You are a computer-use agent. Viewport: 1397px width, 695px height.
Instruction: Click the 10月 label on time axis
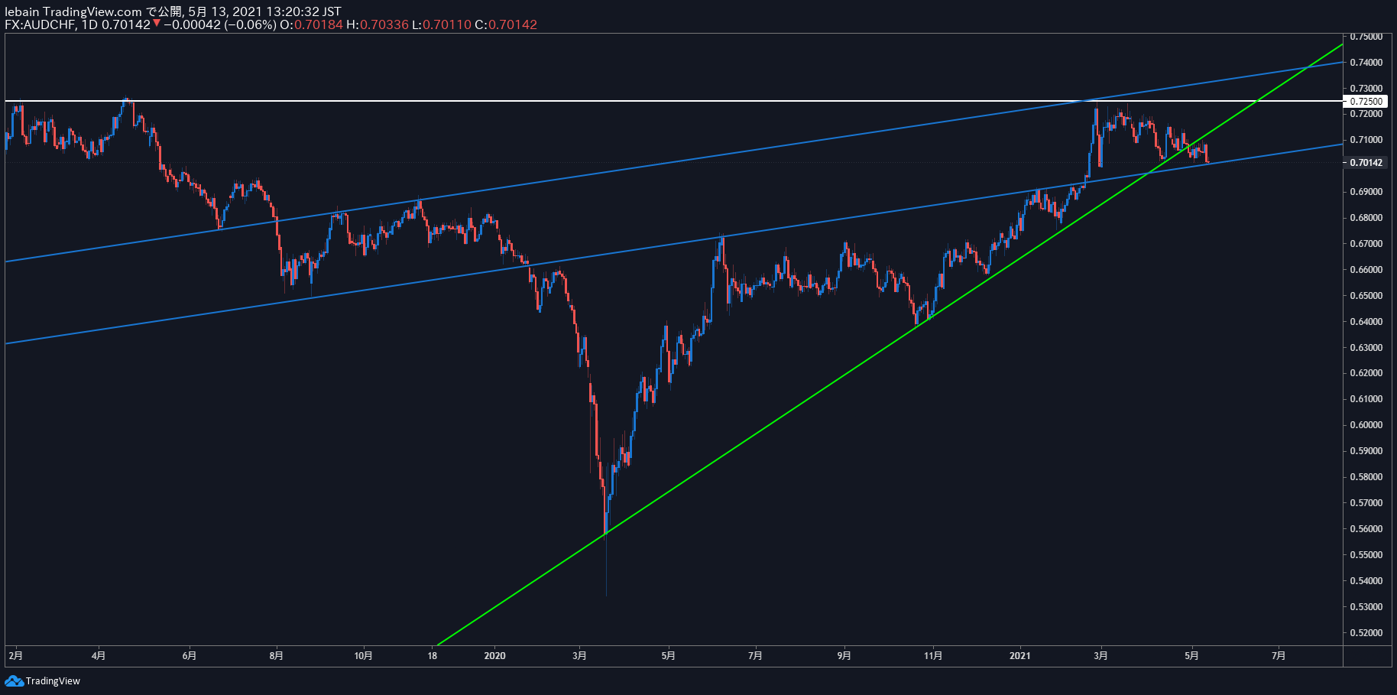click(x=364, y=655)
